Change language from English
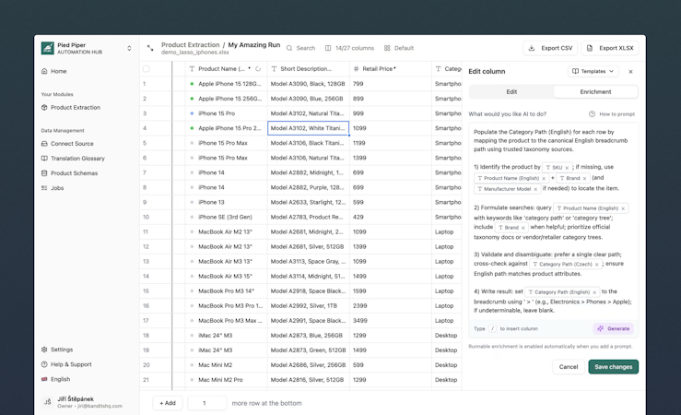681x415 pixels. (55, 379)
